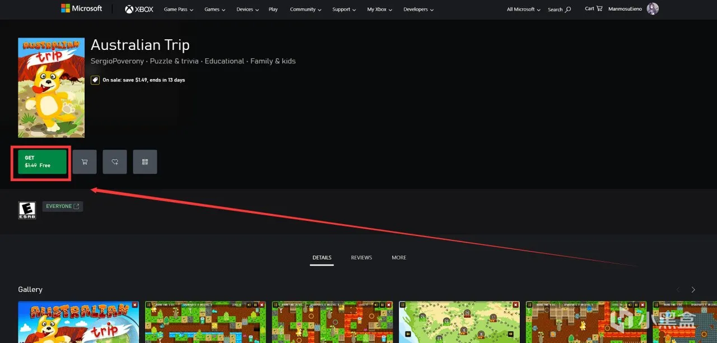This screenshot has height=343, width=717.
Task: Click the Australian Trip title text
Action: [x=140, y=45]
